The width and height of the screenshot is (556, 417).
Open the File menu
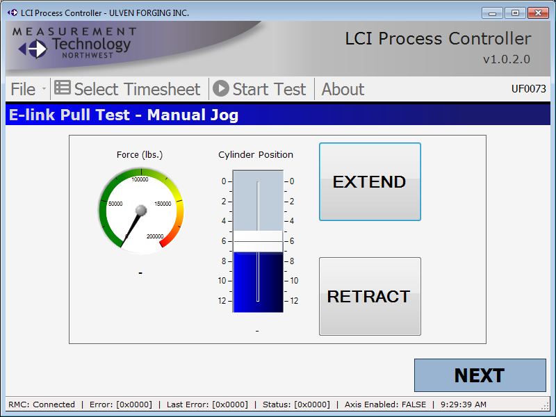click(23, 90)
